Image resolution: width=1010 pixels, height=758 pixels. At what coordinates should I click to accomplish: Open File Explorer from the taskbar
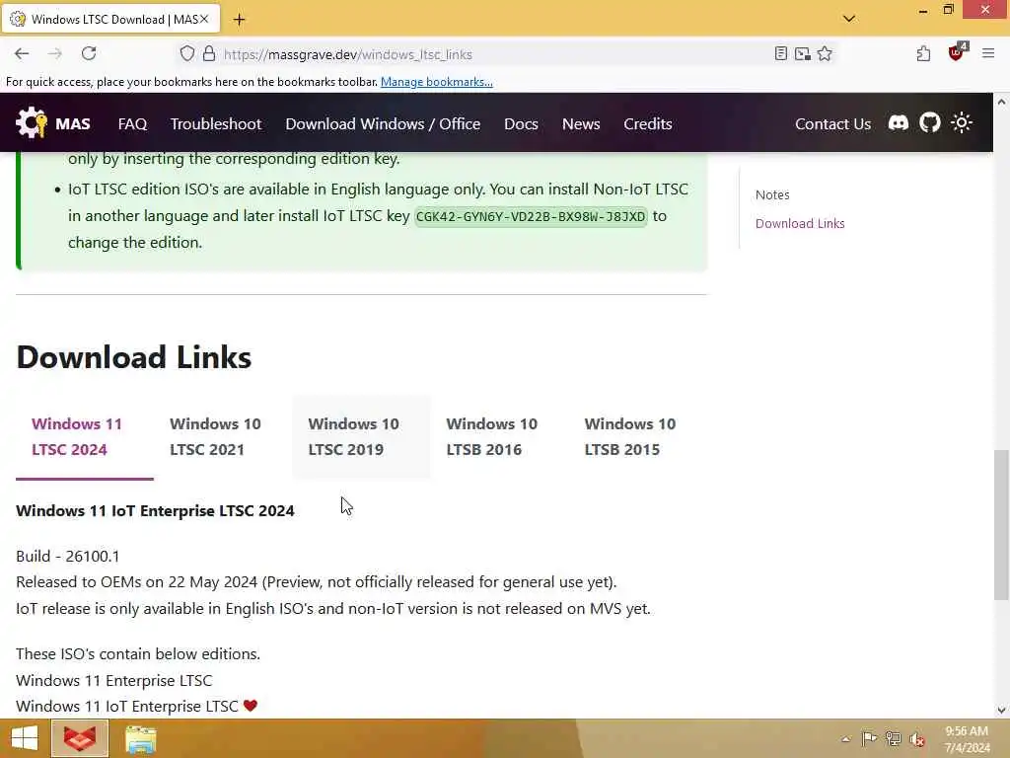point(140,738)
